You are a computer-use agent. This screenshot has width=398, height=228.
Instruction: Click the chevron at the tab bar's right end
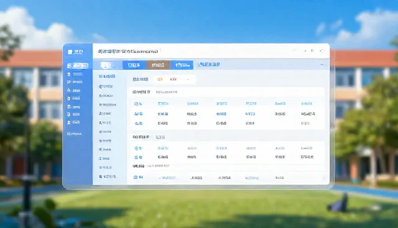pyautogui.click(x=322, y=64)
